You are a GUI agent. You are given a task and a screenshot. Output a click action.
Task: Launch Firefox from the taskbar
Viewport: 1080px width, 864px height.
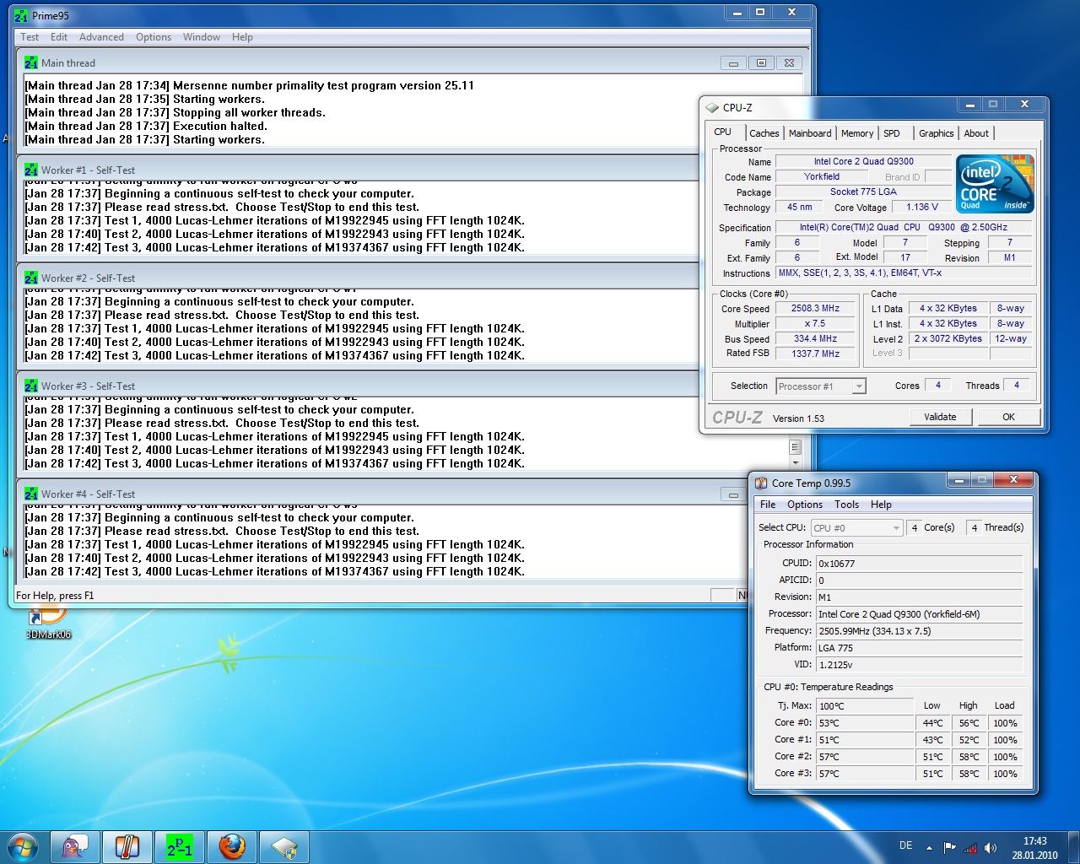[x=232, y=846]
